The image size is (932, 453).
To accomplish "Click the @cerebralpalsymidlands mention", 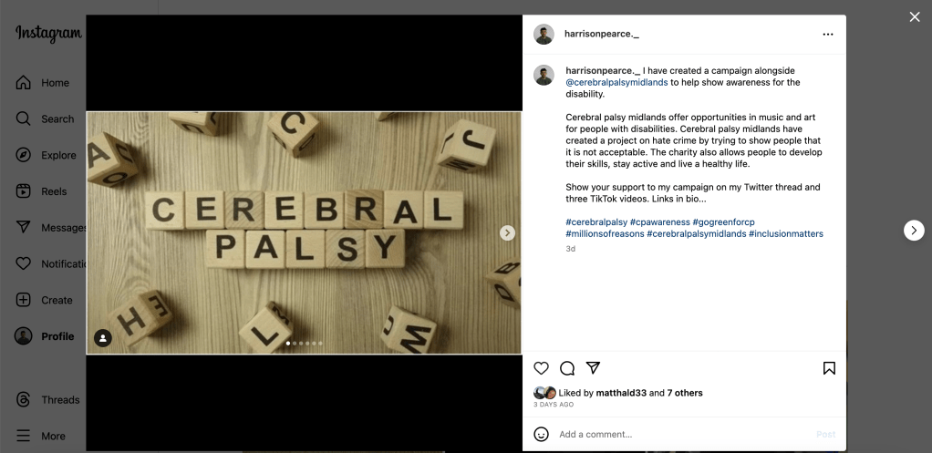I will point(616,83).
